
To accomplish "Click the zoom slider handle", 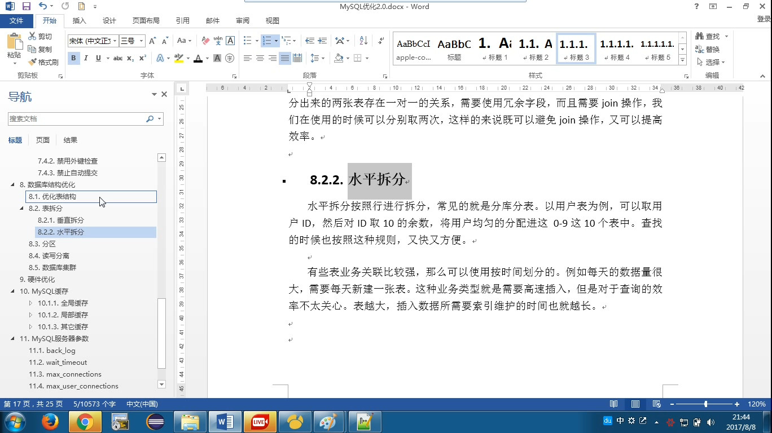I will 705,404.
